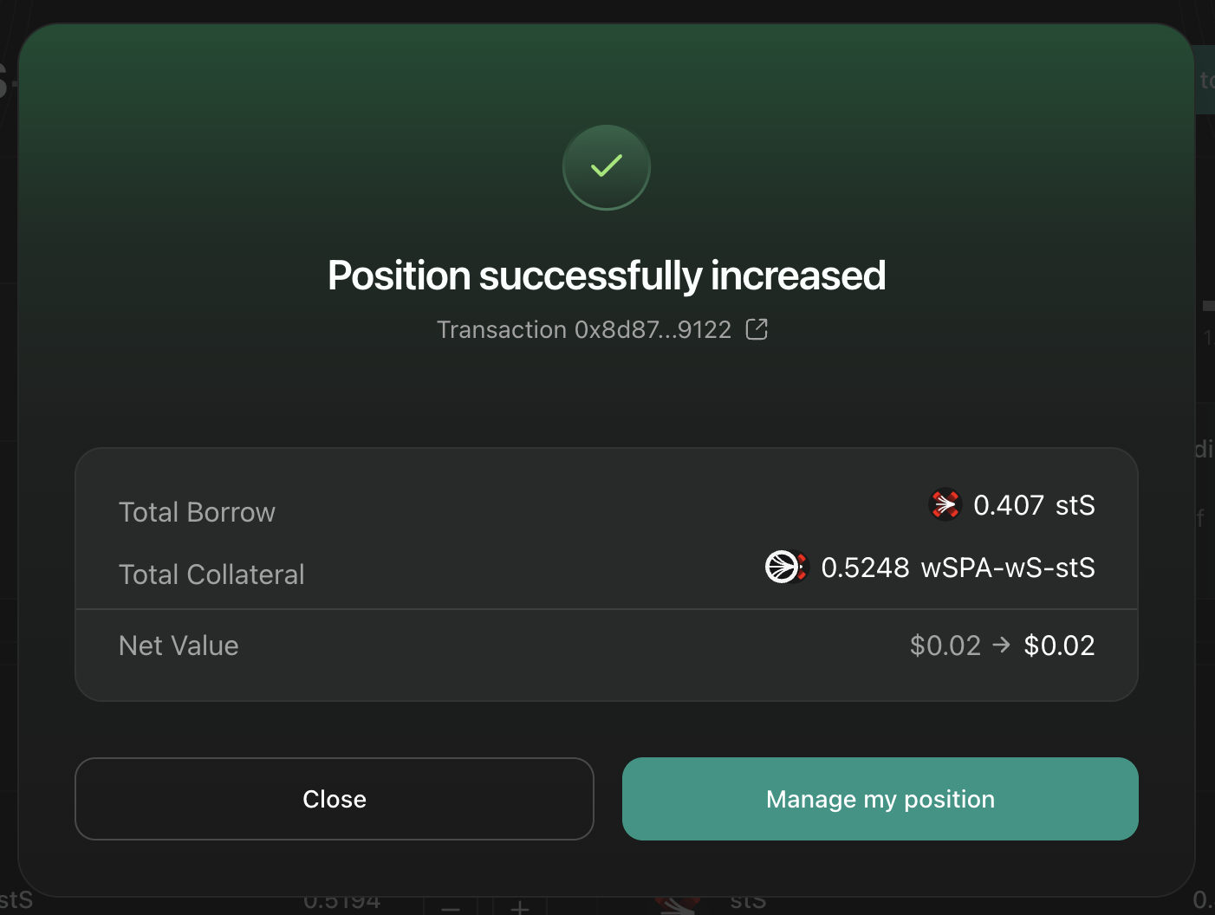
Task: Click the stS symbol beside 0.407
Action: pos(1075,505)
